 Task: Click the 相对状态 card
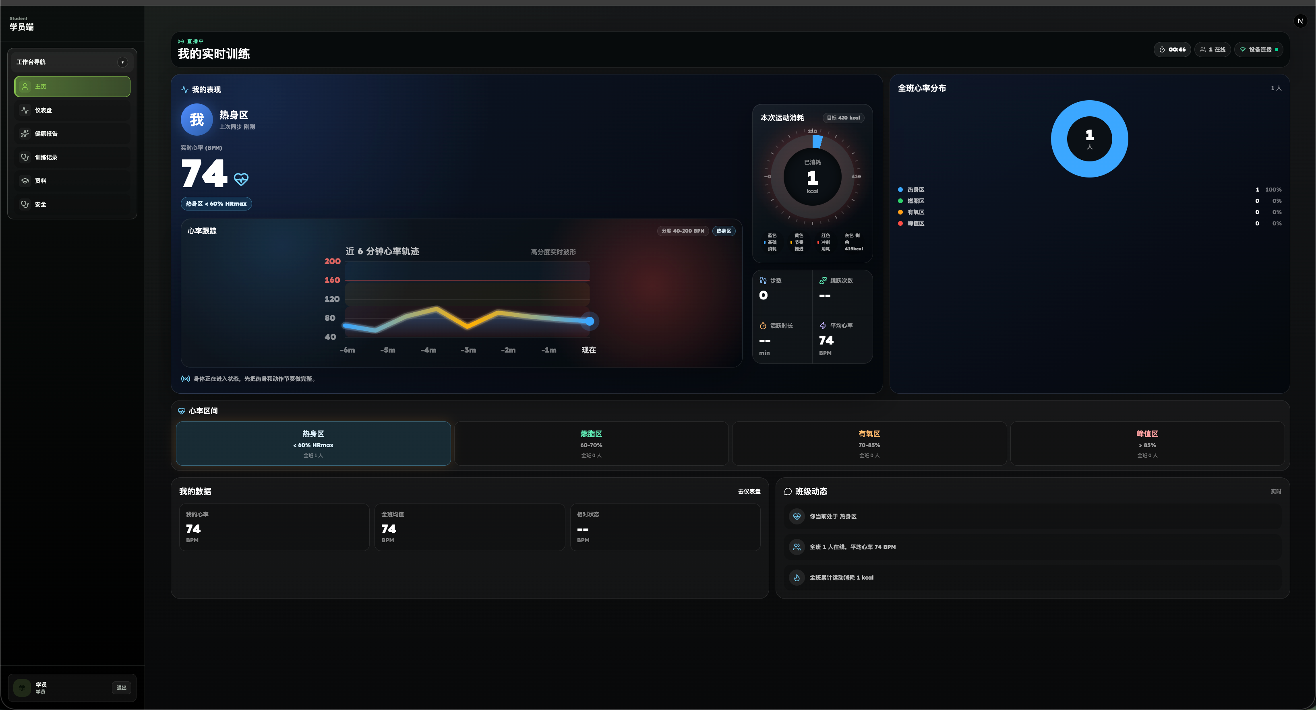click(665, 527)
